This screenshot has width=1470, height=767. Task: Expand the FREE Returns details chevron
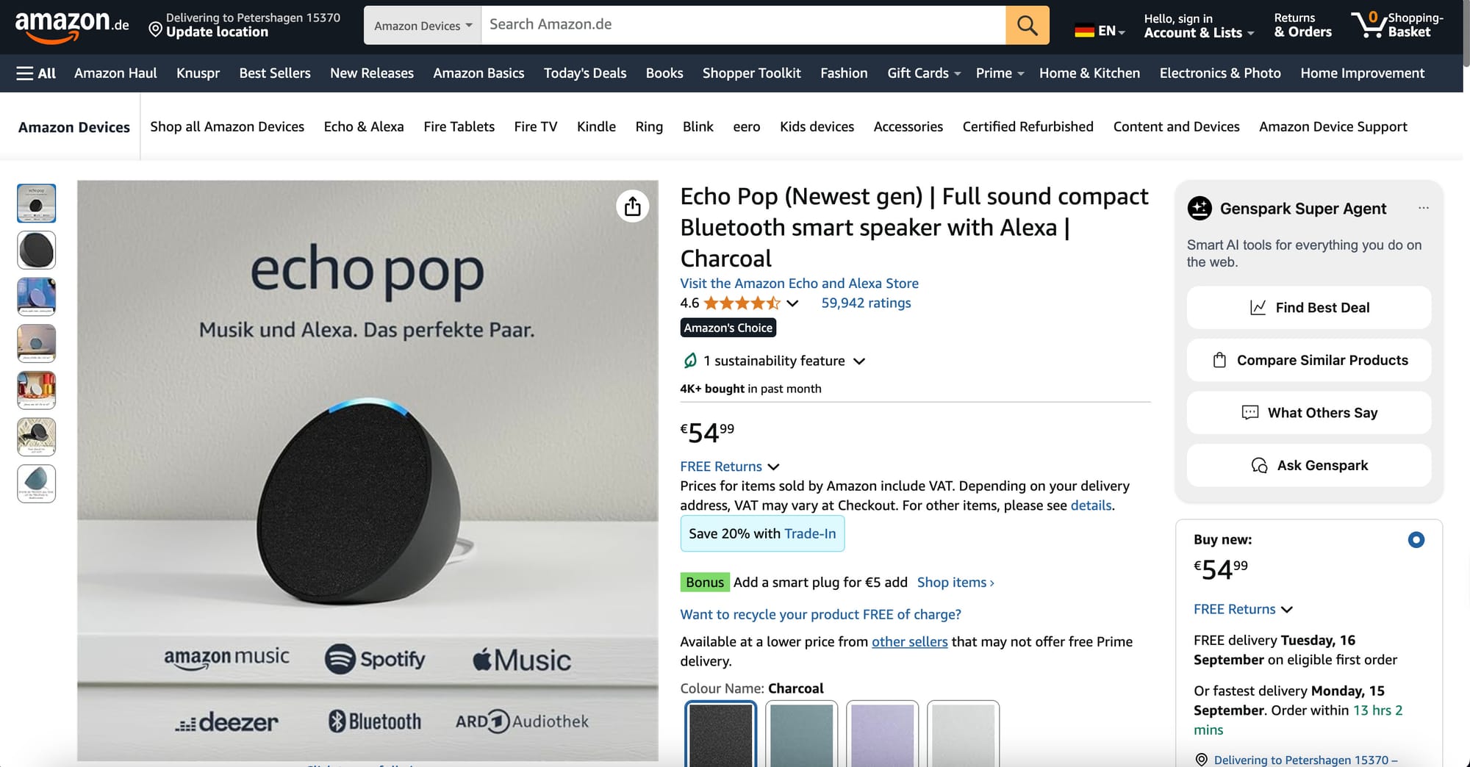click(773, 467)
